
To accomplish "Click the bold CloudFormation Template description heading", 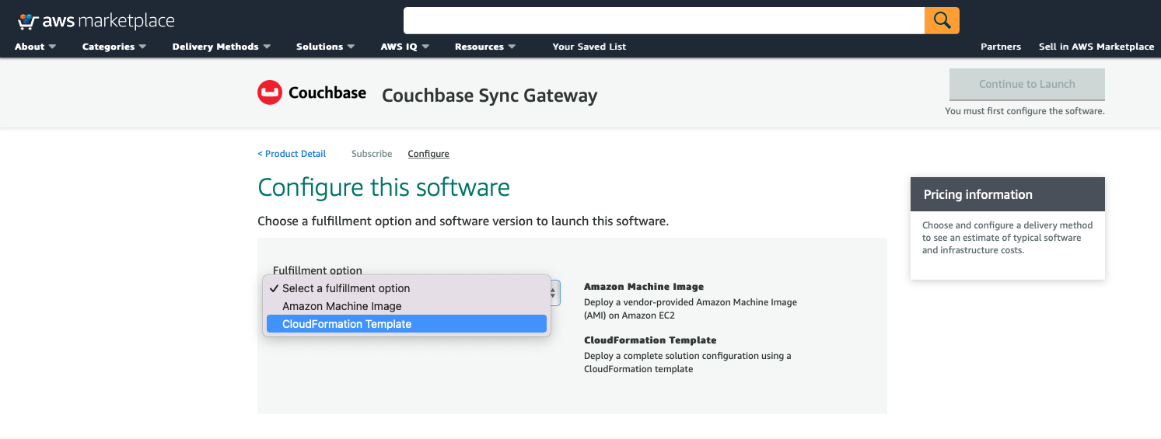I will (650, 340).
